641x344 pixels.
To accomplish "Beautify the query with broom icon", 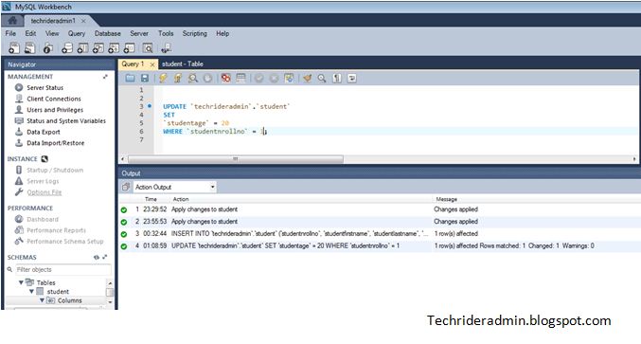I will point(308,78).
